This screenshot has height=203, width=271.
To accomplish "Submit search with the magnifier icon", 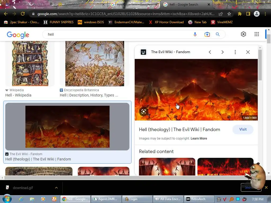I will (218, 34).
